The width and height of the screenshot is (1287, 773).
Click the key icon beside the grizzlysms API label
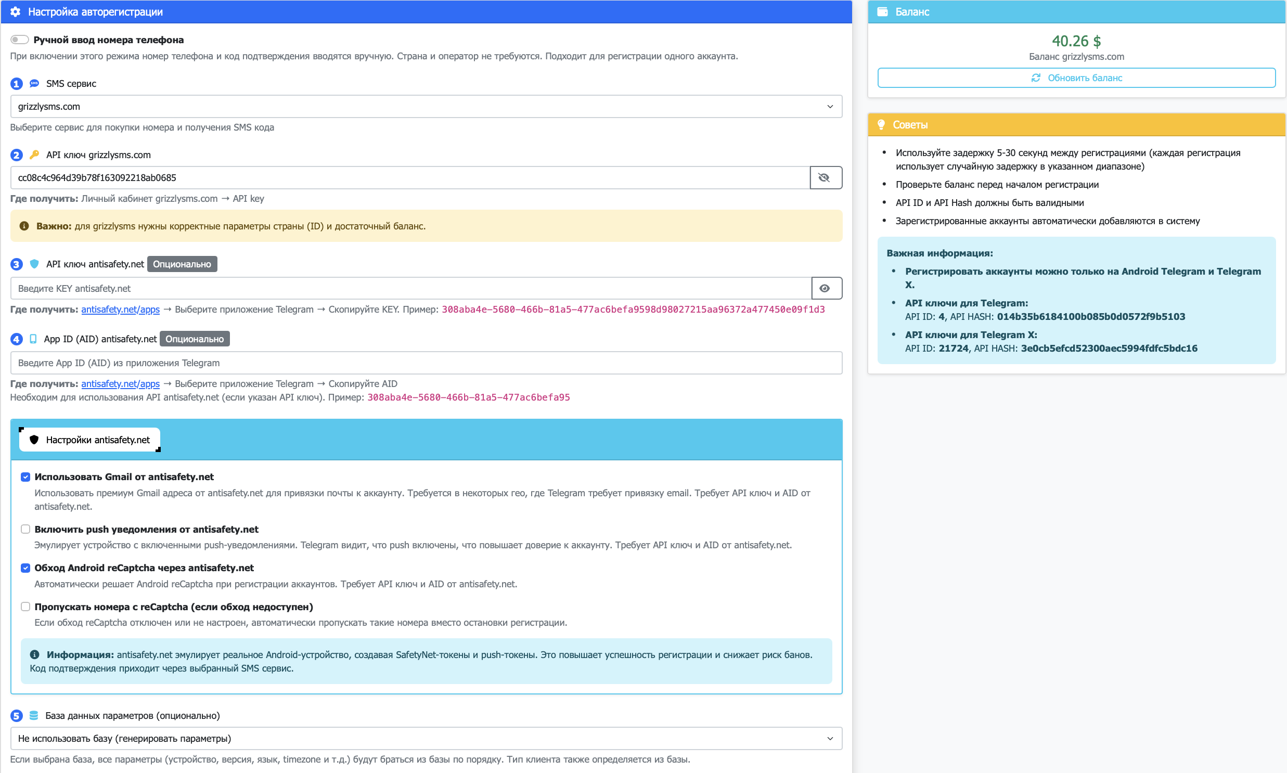[34, 154]
